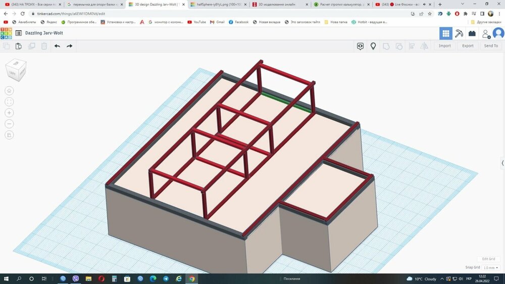Image resolution: width=505 pixels, height=284 pixels.
Task: Toggle Show all hidden objects lightbulb
Action: click(x=373, y=46)
